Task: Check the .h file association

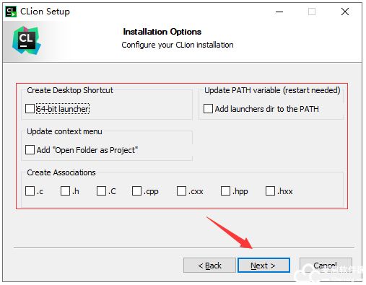Action: pyautogui.click(x=65, y=191)
